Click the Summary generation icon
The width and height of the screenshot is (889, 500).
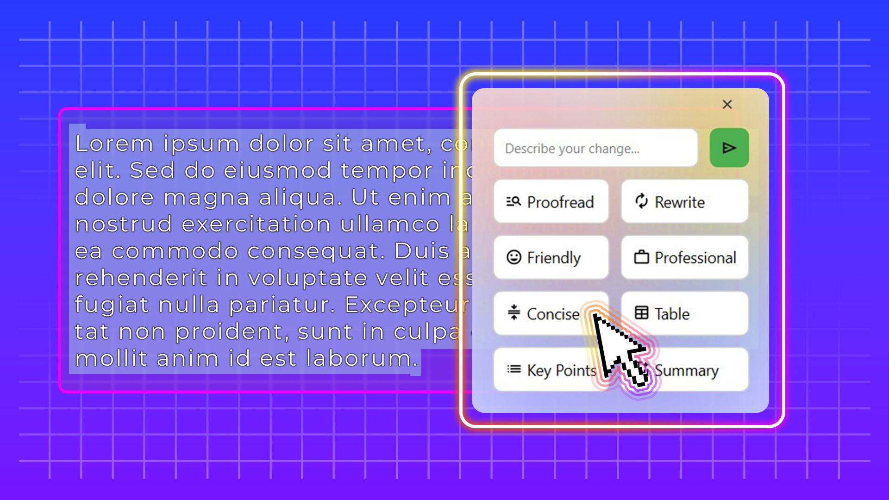(x=642, y=370)
